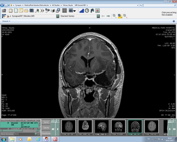
Task: Click the Sync button
Action: click(46, 122)
